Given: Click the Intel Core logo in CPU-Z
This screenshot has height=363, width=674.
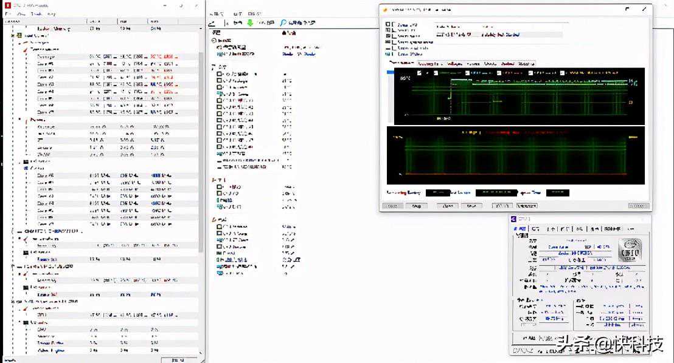Looking at the screenshot, I should point(630,249).
